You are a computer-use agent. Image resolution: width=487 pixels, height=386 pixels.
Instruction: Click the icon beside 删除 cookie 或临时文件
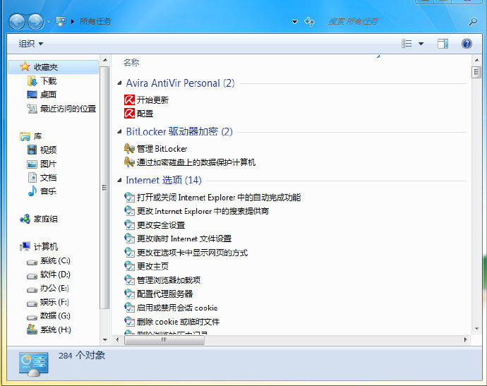coord(129,321)
